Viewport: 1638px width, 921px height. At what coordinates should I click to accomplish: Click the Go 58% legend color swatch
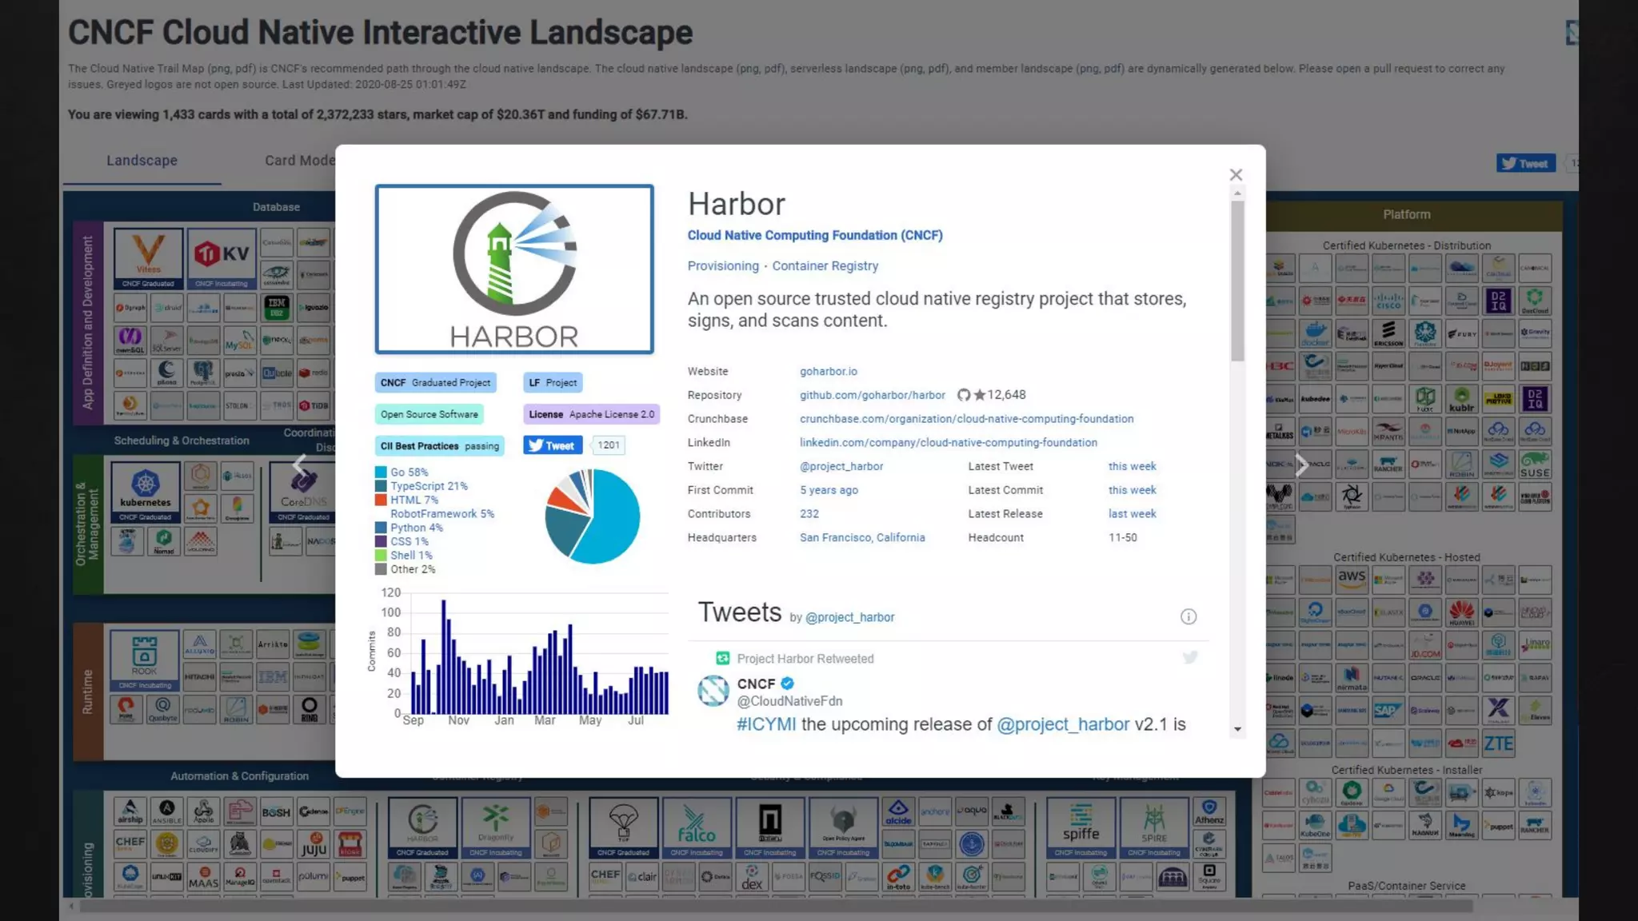point(381,472)
